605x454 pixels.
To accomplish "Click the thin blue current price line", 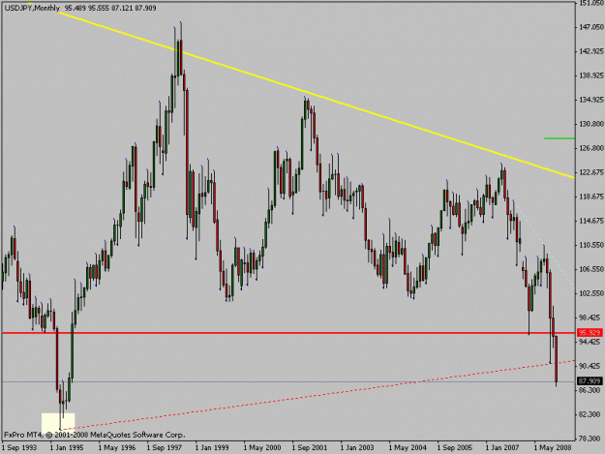I will pos(288,381).
